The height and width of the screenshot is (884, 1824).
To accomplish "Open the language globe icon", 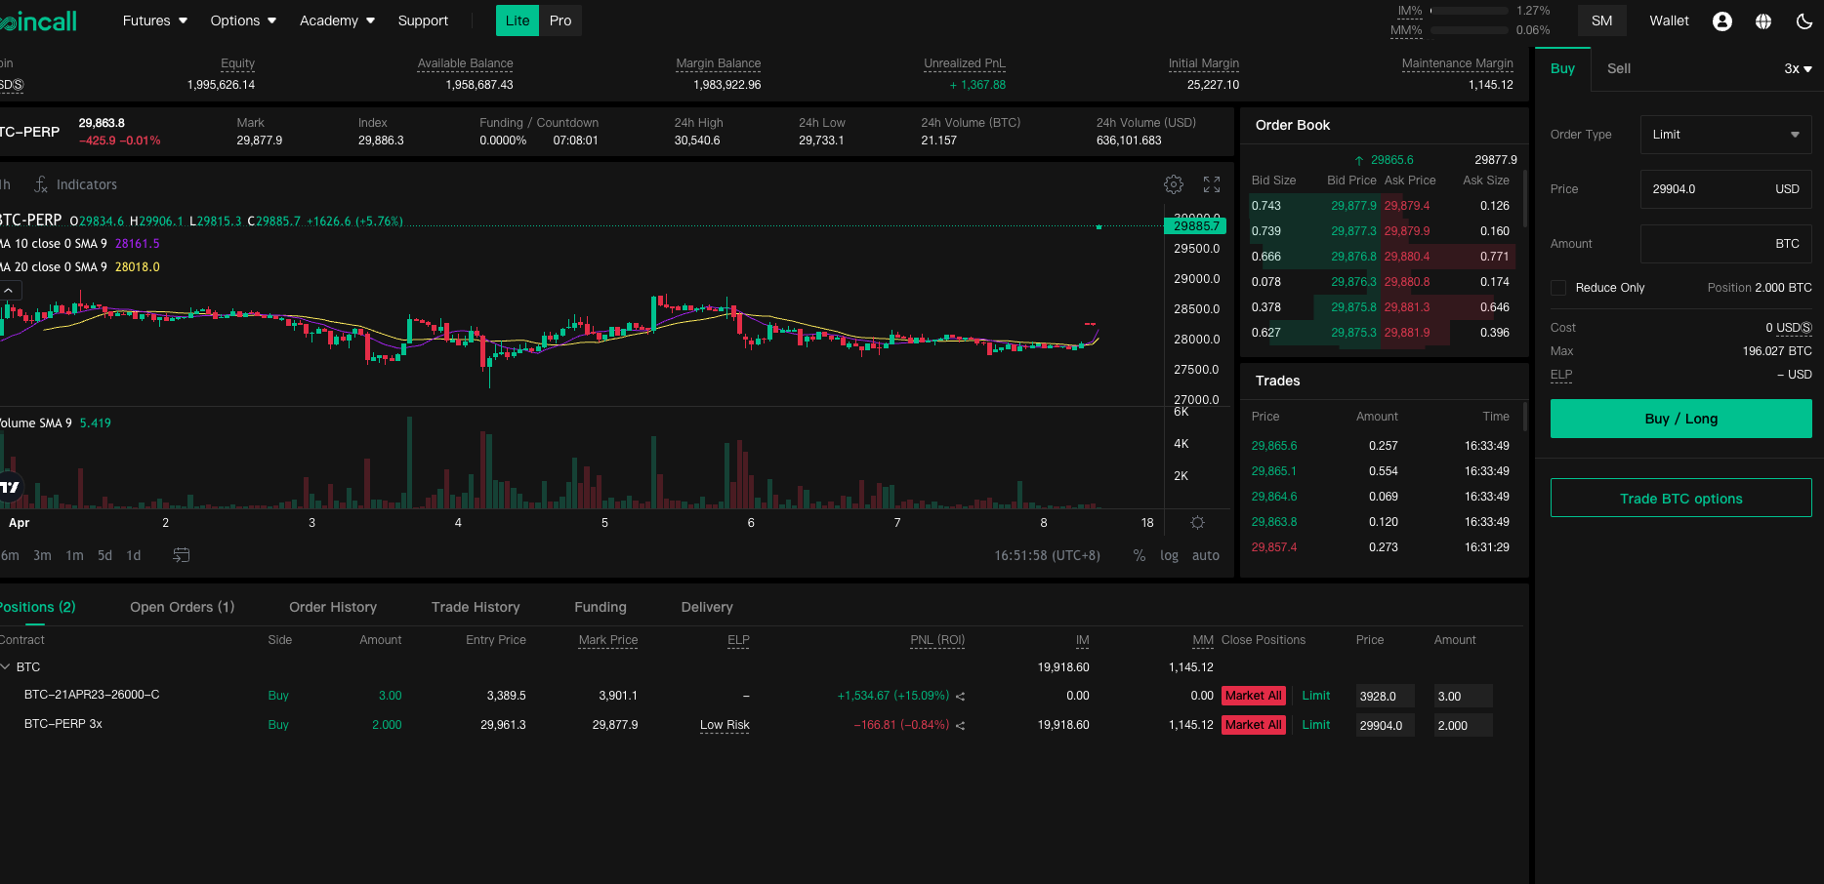I will pyautogui.click(x=1763, y=20).
